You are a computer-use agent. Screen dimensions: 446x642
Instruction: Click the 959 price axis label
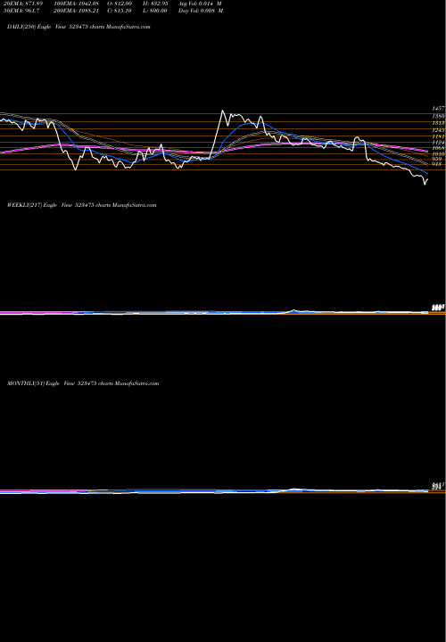(x=437, y=159)
